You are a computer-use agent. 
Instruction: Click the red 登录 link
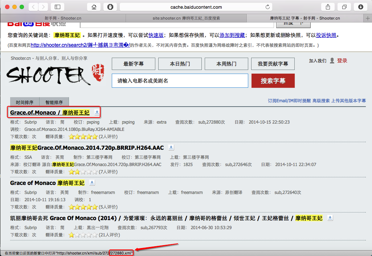[342, 61]
